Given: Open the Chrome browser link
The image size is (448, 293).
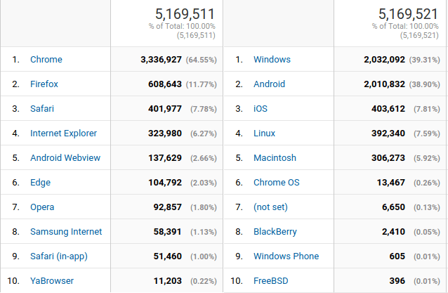Looking at the screenshot, I should tap(46, 60).
